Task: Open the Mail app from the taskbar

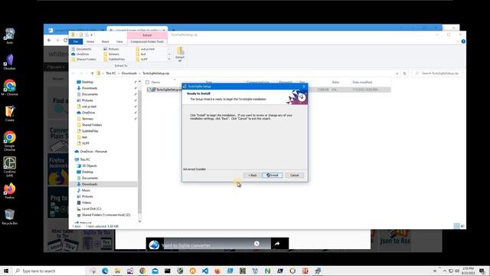Action: pos(155,271)
